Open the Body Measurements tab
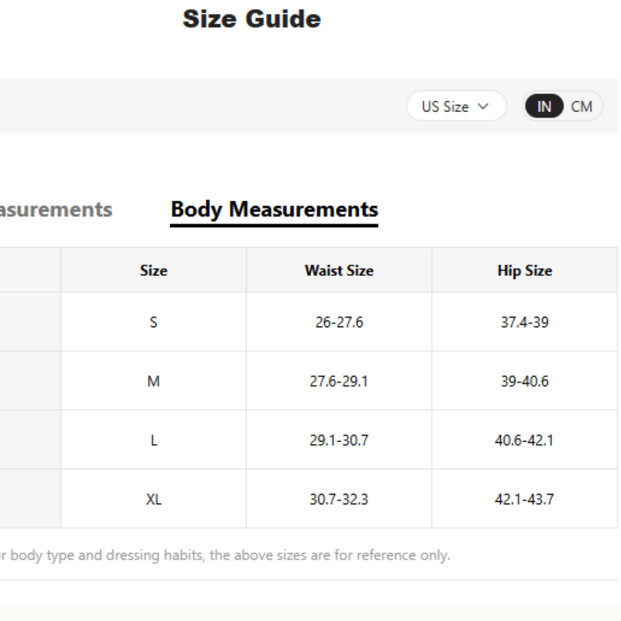 [274, 210]
